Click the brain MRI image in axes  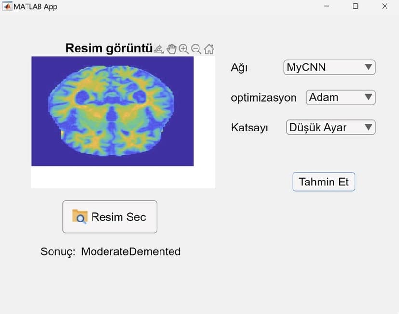112,111
